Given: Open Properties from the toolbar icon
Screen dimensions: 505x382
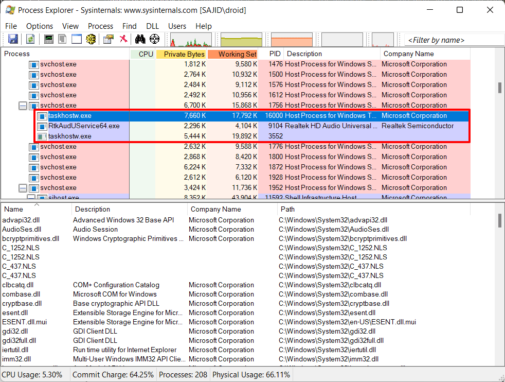Looking at the screenshot, I should [109, 39].
